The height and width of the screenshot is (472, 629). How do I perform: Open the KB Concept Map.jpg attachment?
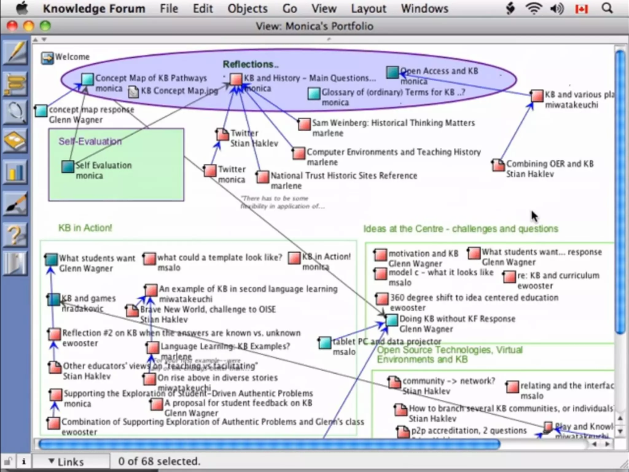(x=133, y=92)
